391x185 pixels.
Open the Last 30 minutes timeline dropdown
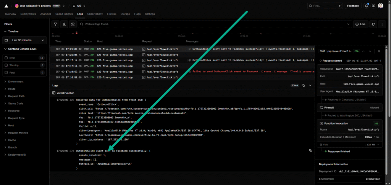tap(25, 40)
